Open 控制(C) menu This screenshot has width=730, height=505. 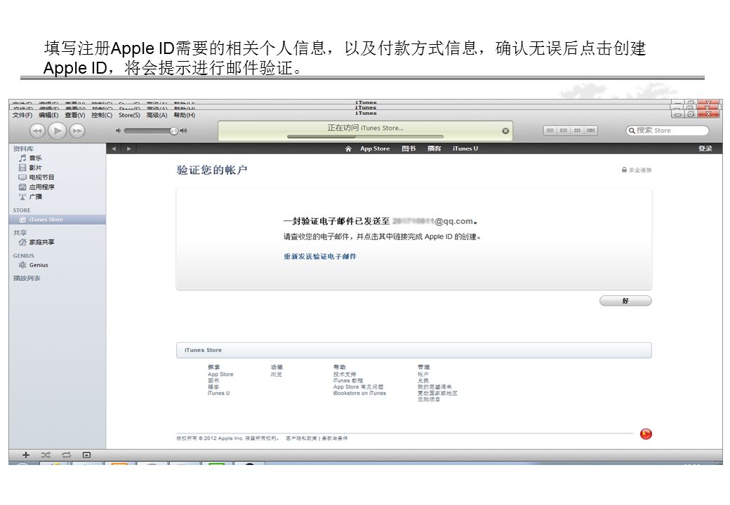[x=102, y=115]
